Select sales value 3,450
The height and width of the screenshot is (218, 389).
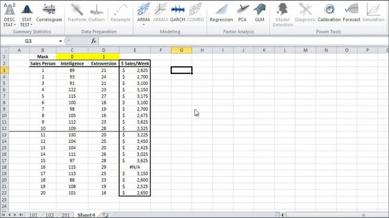(x=135, y=141)
